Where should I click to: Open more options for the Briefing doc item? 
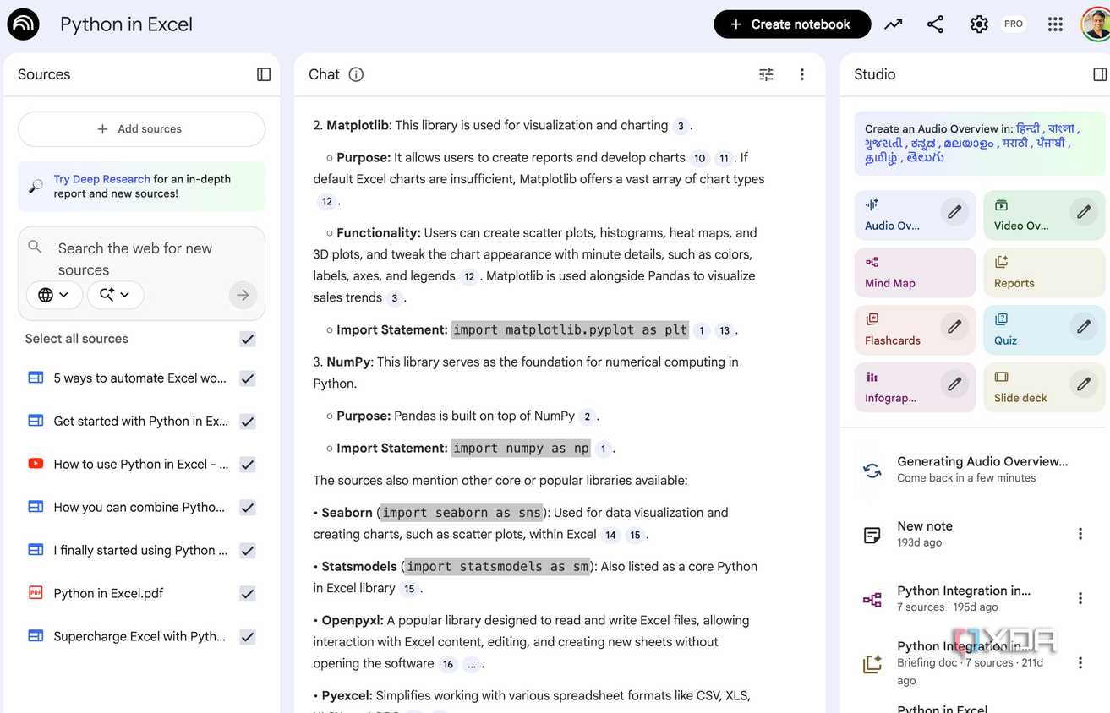(1080, 663)
